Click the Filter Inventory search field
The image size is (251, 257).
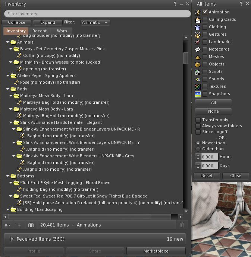coord(97,14)
